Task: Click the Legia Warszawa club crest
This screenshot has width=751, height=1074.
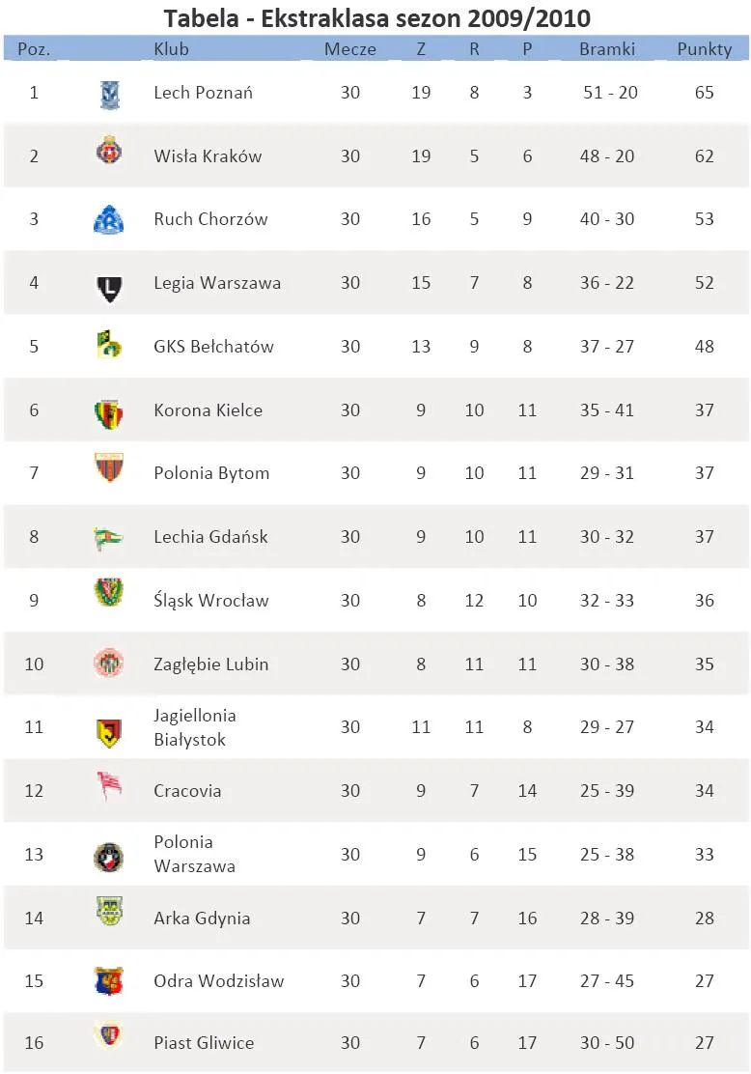Action: [x=108, y=287]
